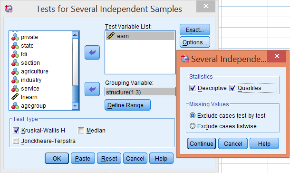Open the Exact... settings dialog
Viewport: 290px width, 173px height.
coord(195,30)
